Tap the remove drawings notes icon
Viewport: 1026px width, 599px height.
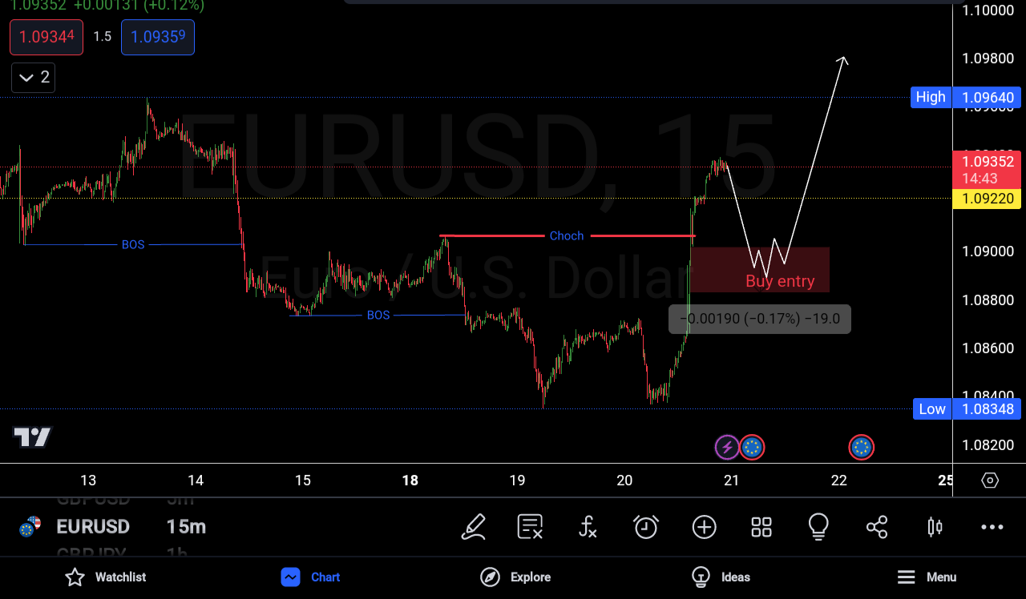(531, 527)
